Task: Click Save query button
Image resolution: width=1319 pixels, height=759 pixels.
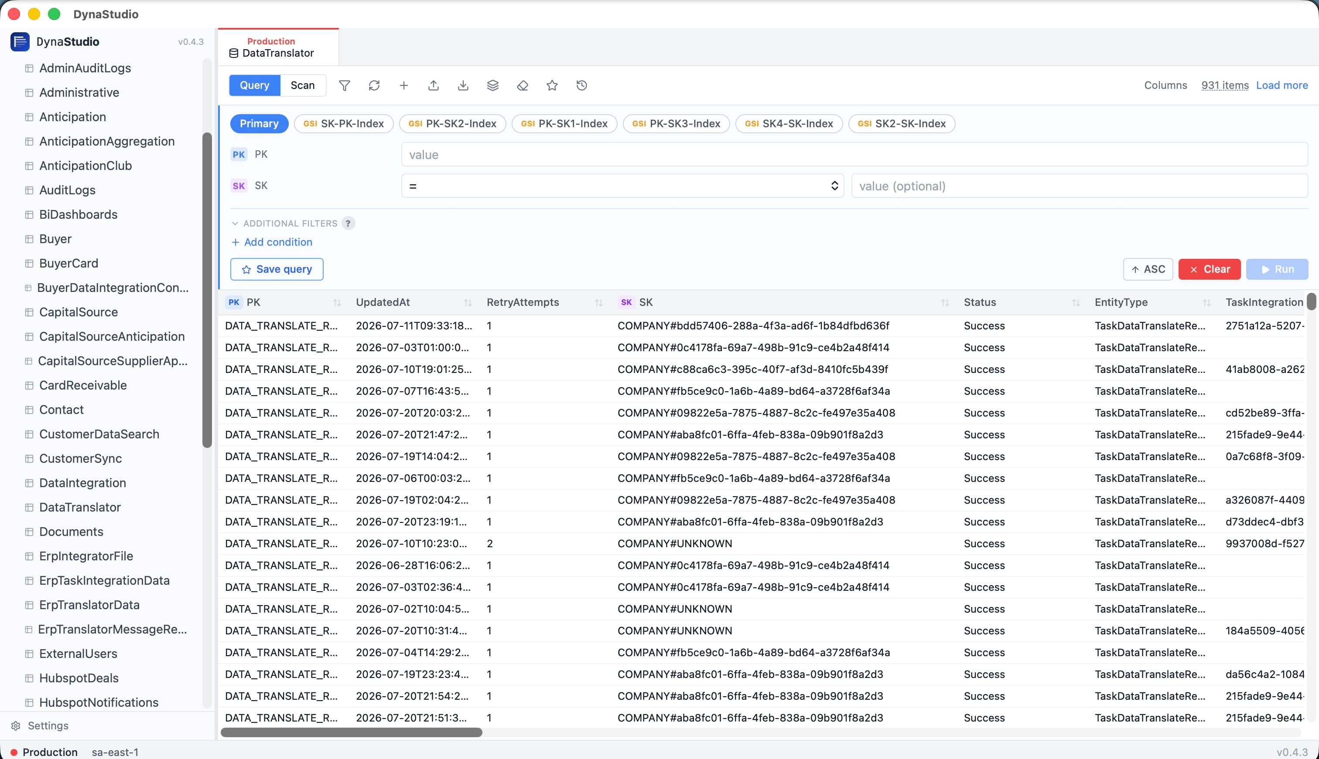Action: point(277,269)
